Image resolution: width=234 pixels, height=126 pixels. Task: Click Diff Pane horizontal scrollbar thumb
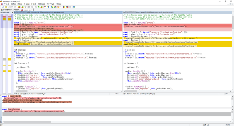point(27,122)
